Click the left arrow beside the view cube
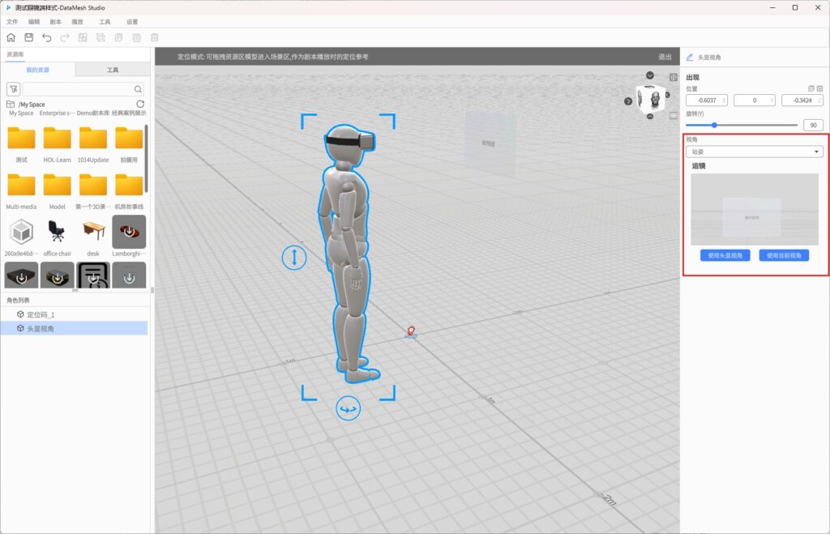The height and width of the screenshot is (534, 830). coord(628,101)
